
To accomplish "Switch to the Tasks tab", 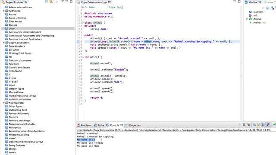I will [99, 125].
